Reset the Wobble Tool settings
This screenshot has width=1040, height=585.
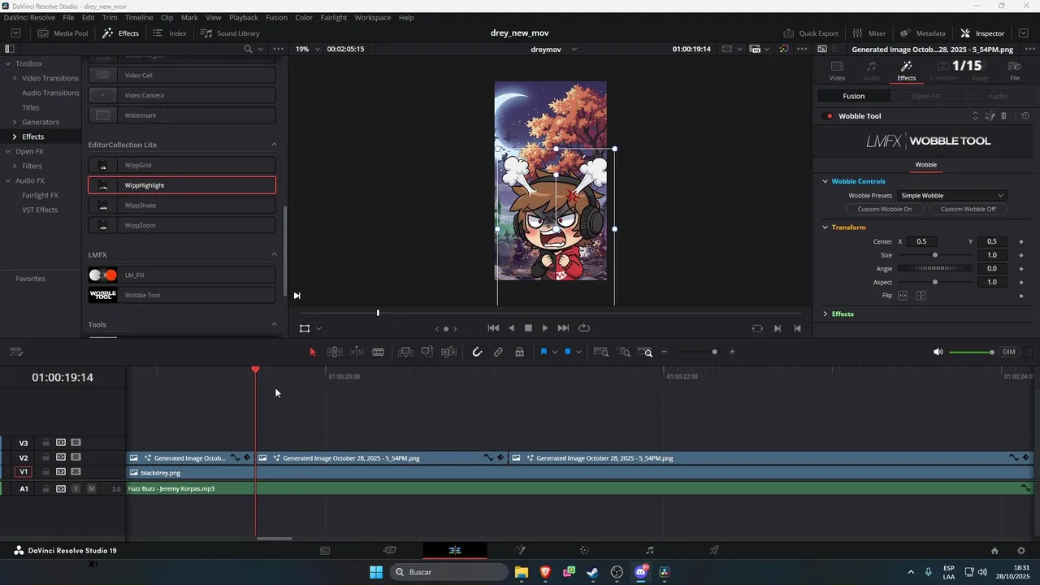pos(1025,116)
